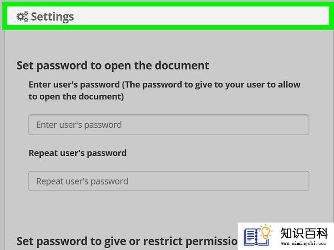Open the www.mimingshi.com link
Viewport: 334px width, 250px height.
[x=304, y=244]
